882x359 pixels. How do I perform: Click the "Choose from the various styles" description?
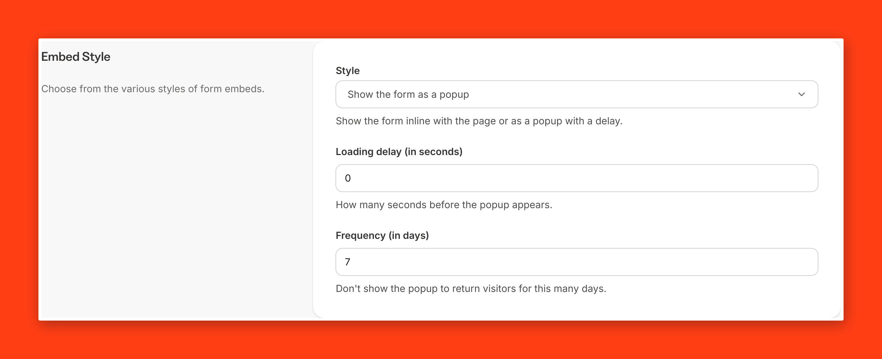coord(153,89)
